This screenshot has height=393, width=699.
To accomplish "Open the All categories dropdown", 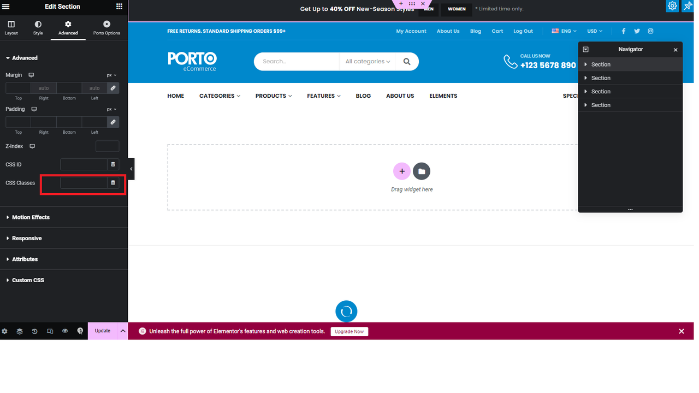I will coord(367,62).
